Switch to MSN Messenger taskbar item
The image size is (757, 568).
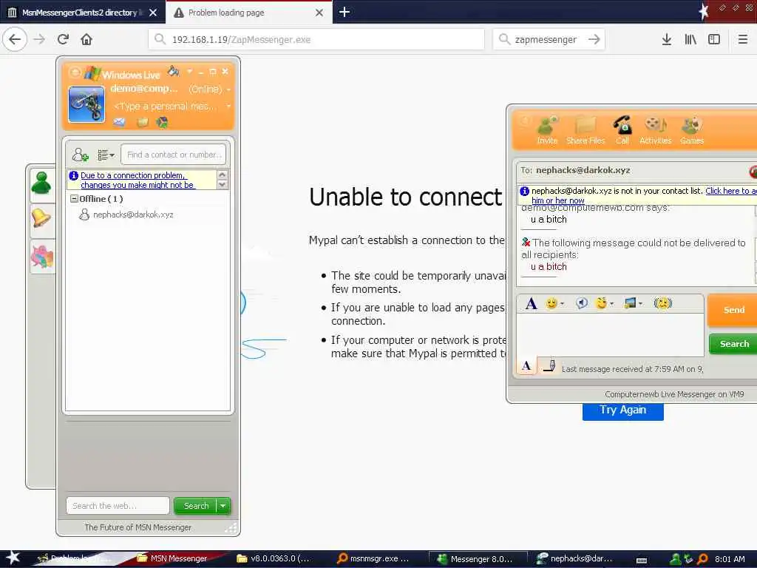coord(173,558)
